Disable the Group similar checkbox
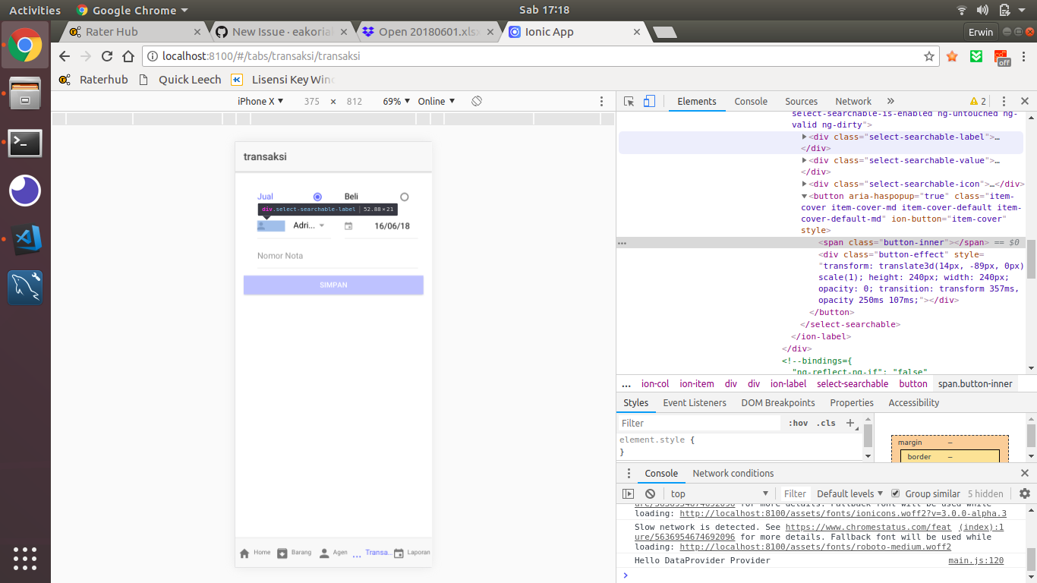The width and height of the screenshot is (1037, 583). click(897, 493)
